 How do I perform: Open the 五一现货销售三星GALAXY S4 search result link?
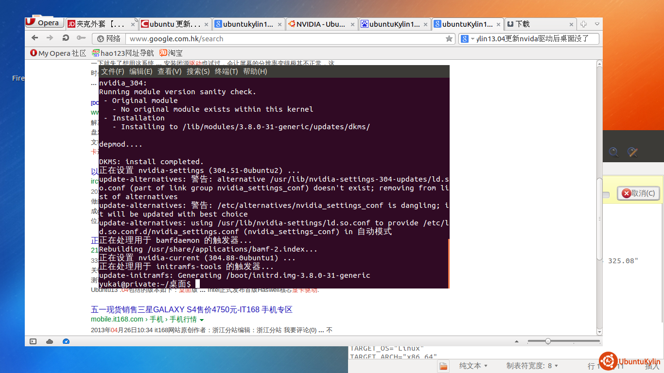pyautogui.click(x=192, y=309)
